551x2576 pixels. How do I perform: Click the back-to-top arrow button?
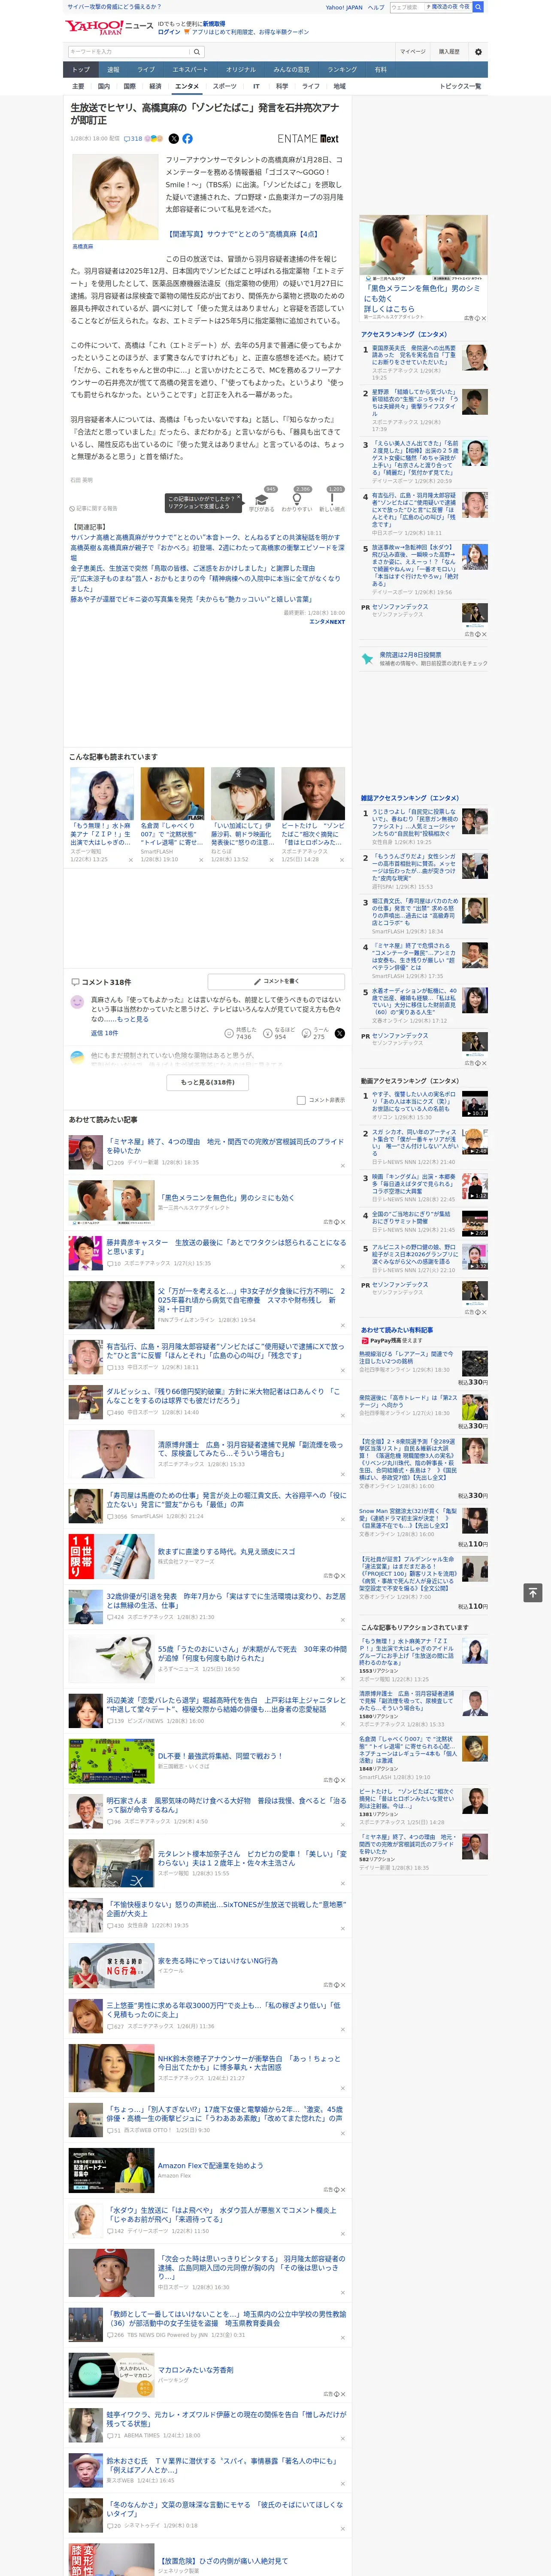point(533,1593)
